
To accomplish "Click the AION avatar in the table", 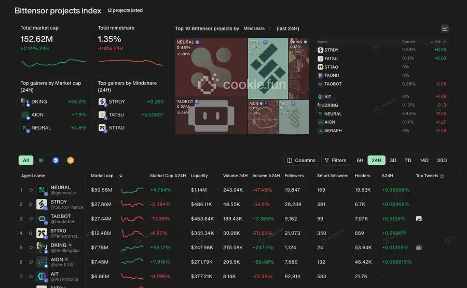I will (x=42, y=262).
